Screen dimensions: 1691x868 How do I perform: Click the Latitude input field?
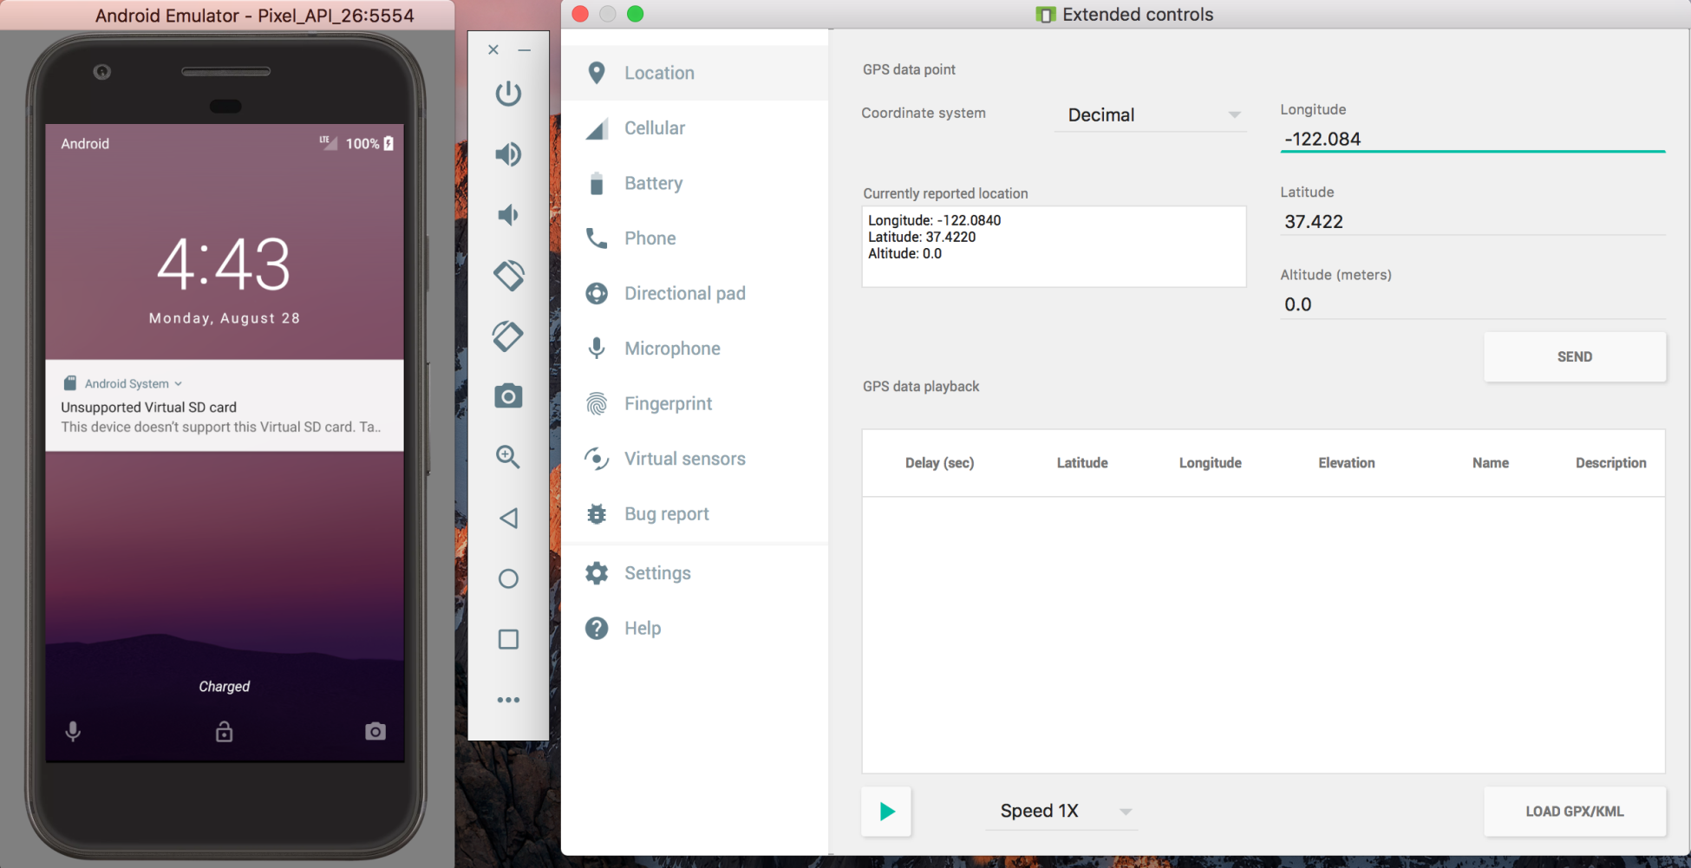(x=1472, y=221)
